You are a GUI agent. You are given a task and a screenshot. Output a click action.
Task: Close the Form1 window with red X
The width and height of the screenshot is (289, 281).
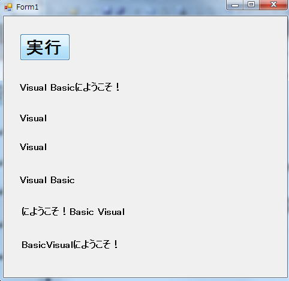pyautogui.click(x=273, y=5)
